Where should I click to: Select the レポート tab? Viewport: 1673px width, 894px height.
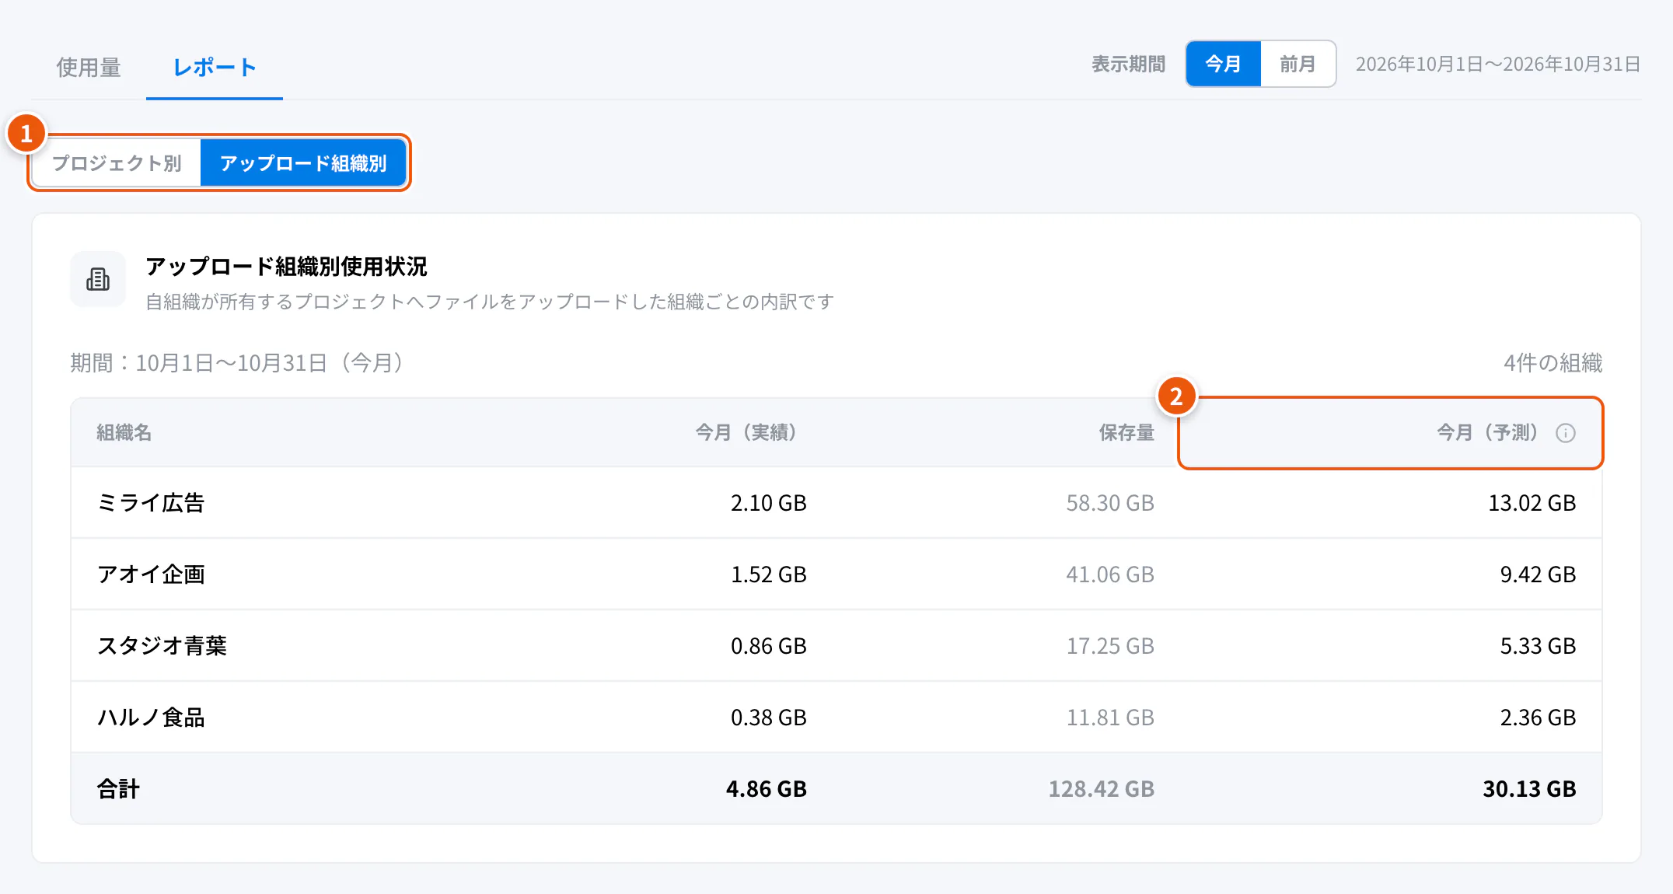[215, 68]
